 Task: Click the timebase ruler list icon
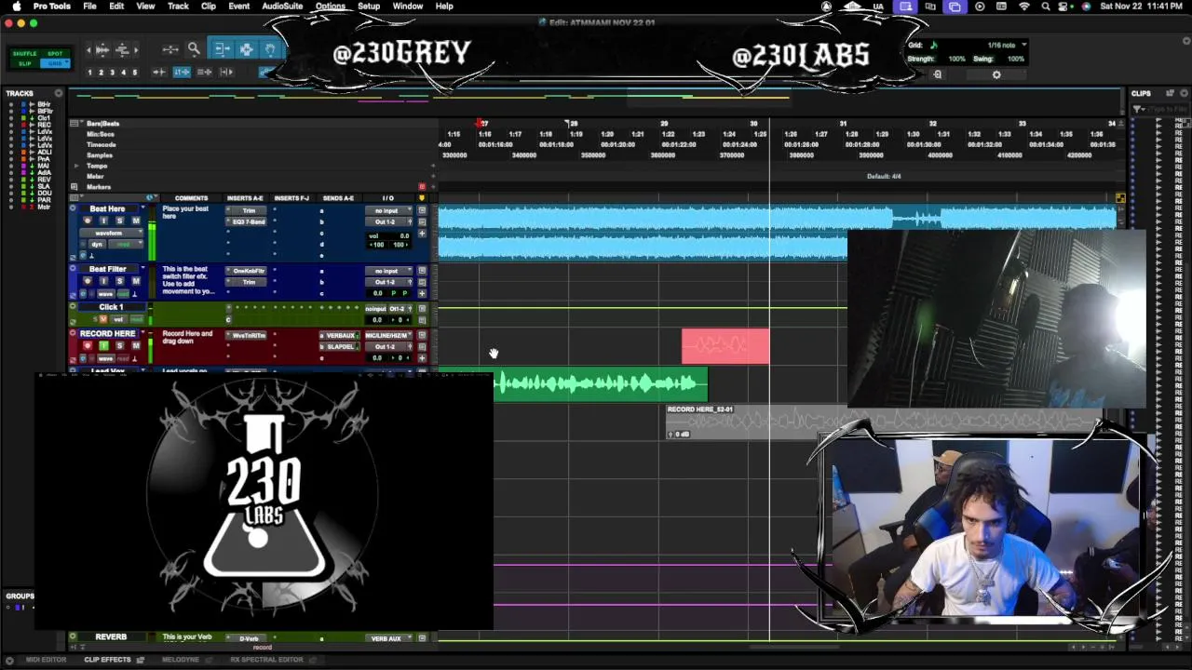coord(74,123)
